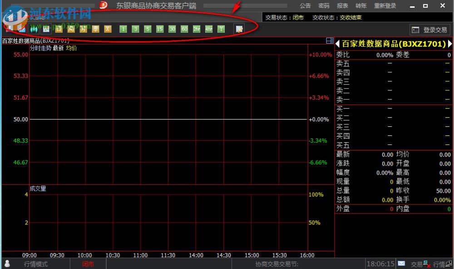Click the 分时走势 chart label

[40, 48]
